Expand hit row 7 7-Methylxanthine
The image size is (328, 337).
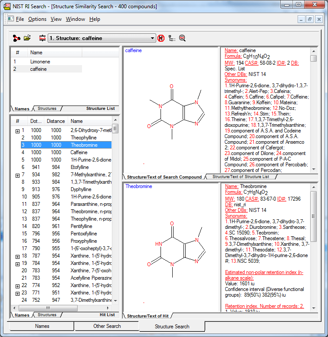coord(18,175)
